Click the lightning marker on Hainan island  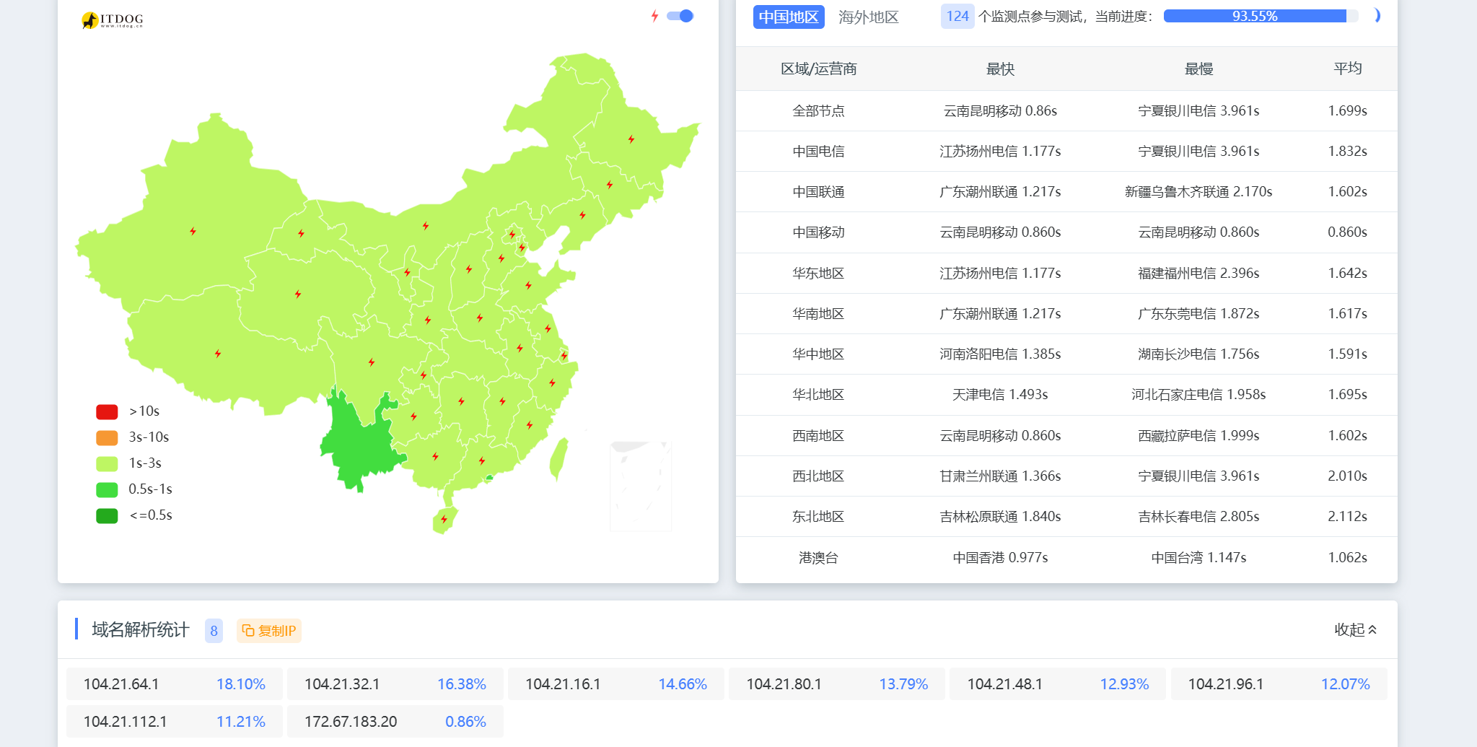pos(444,520)
